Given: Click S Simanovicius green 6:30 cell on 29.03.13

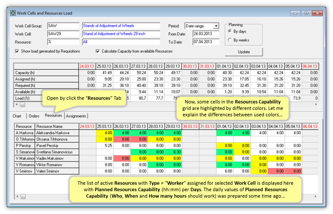Looking at the screenshot, I should click(x=173, y=152).
